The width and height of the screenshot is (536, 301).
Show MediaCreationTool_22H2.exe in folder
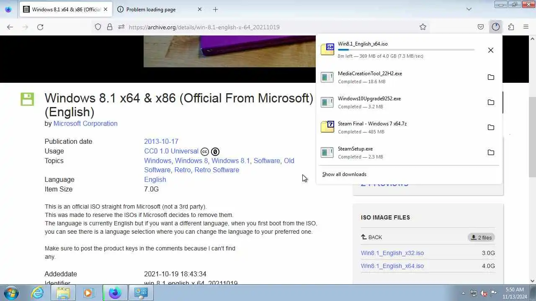click(491, 77)
